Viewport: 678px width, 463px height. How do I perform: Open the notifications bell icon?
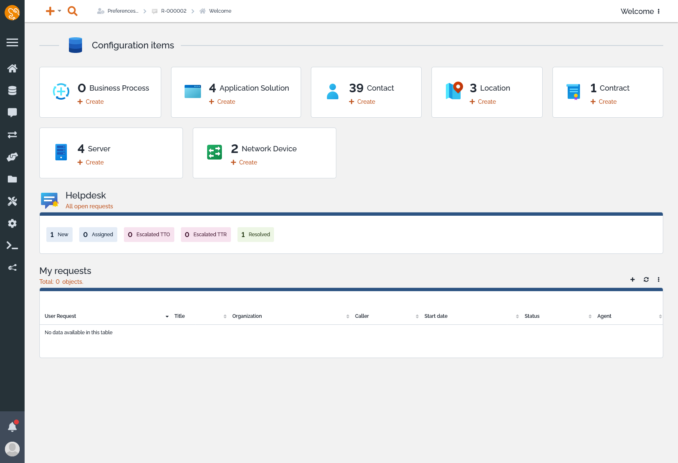[12, 427]
